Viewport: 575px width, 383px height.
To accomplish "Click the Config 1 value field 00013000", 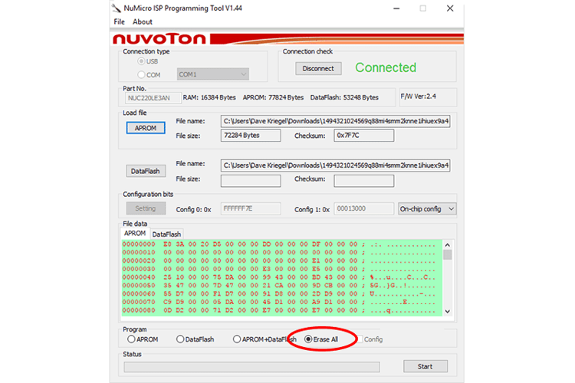I will click(363, 208).
